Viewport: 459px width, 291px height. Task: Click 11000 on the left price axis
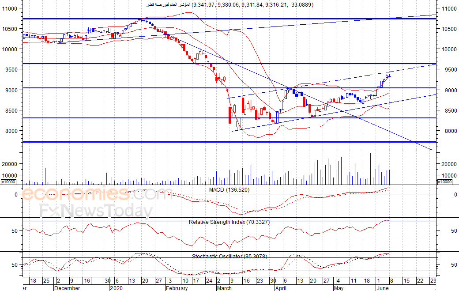pos(10,8)
